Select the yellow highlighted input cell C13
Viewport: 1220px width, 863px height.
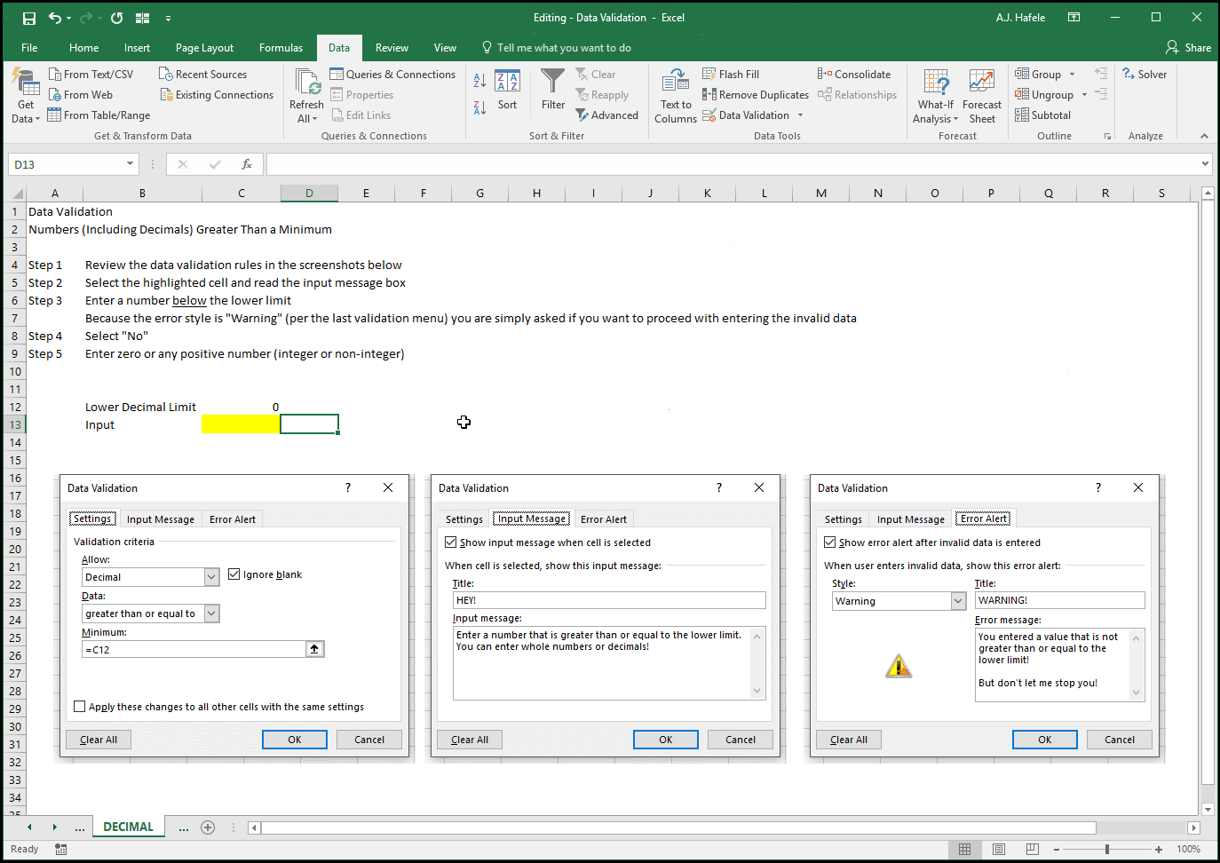(241, 424)
